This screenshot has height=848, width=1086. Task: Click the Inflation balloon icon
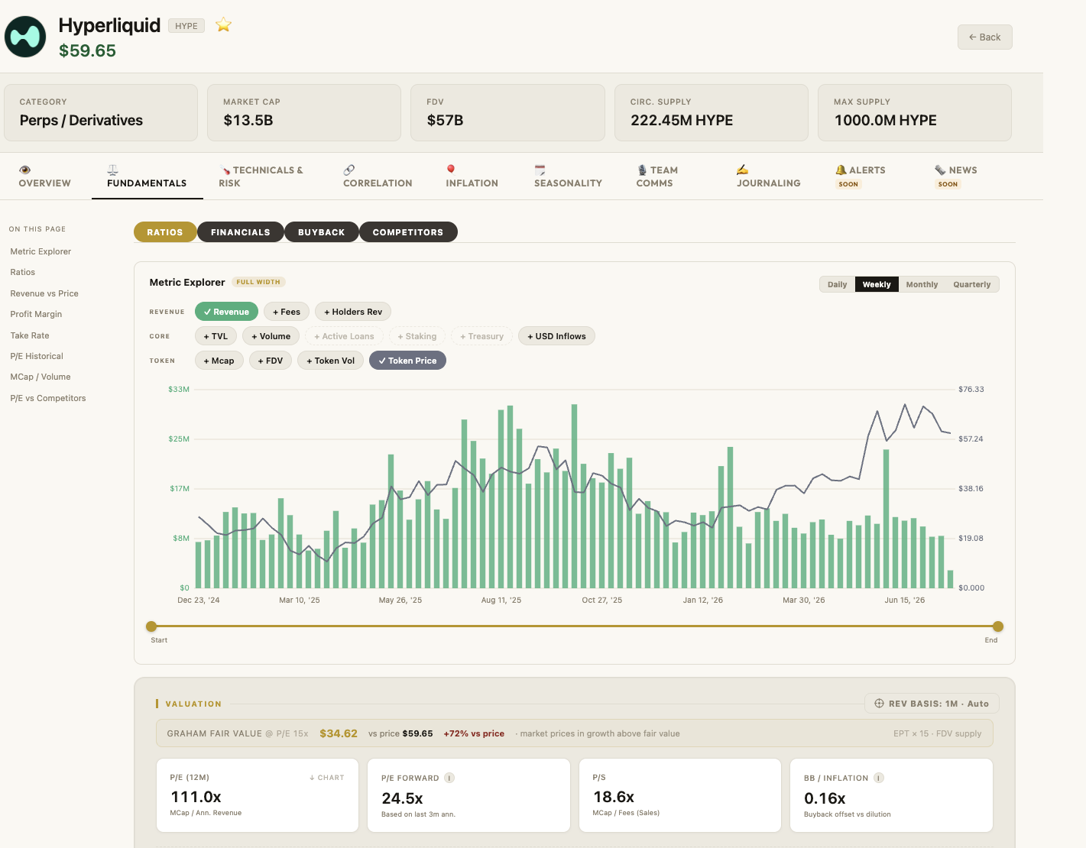click(451, 170)
